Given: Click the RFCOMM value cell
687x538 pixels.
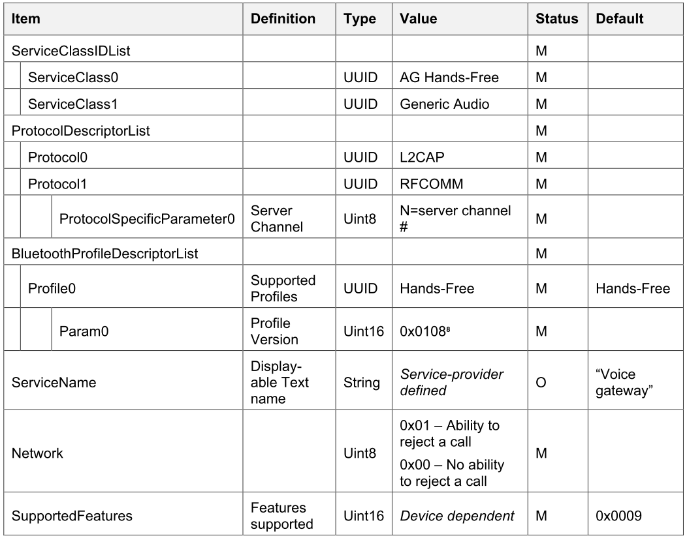Looking at the screenshot, I should (x=431, y=185).
